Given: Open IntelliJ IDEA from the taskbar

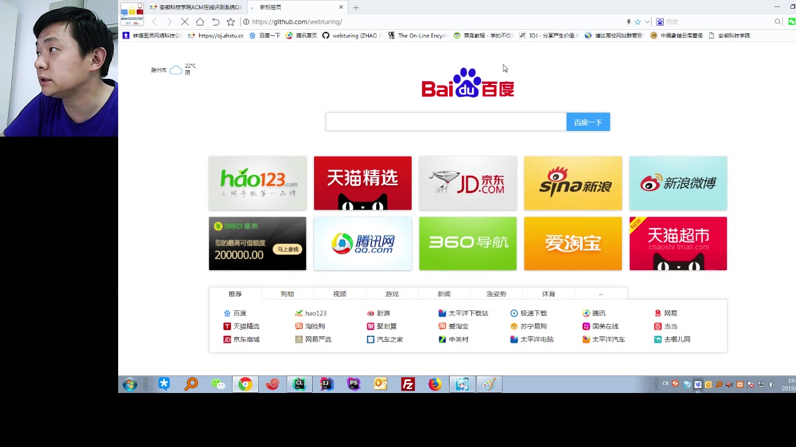Looking at the screenshot, I should coord(326,384).
